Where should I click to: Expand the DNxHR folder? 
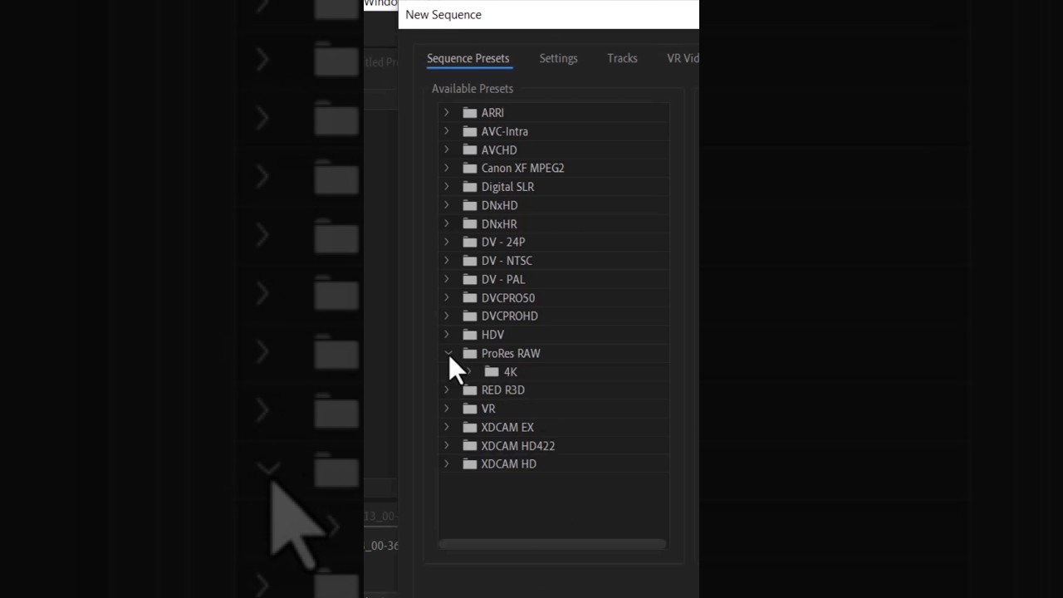(x=446, y=223)
